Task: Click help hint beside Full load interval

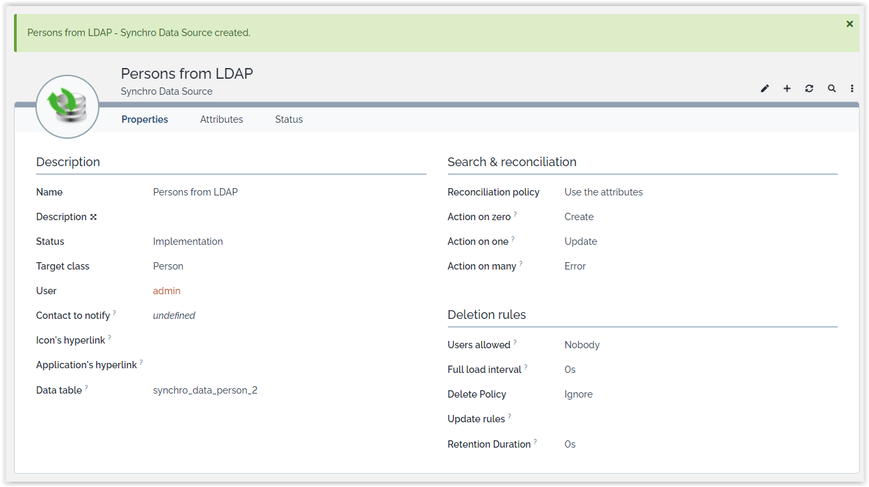Action: [526, 367]
